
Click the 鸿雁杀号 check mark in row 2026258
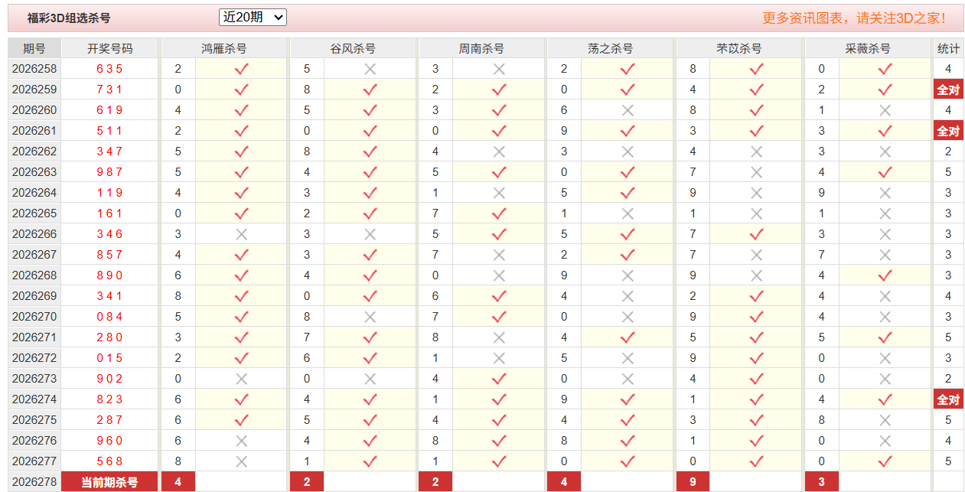point(242,69)
